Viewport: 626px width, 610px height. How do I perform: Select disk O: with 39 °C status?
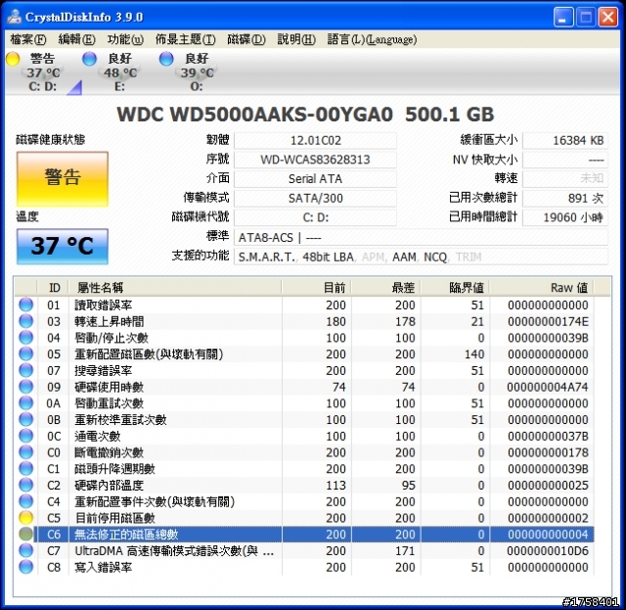click(196, 72)
